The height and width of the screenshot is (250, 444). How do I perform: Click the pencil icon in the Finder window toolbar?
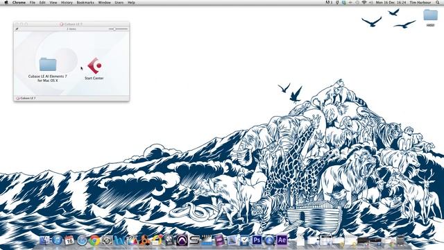[17, 29]
